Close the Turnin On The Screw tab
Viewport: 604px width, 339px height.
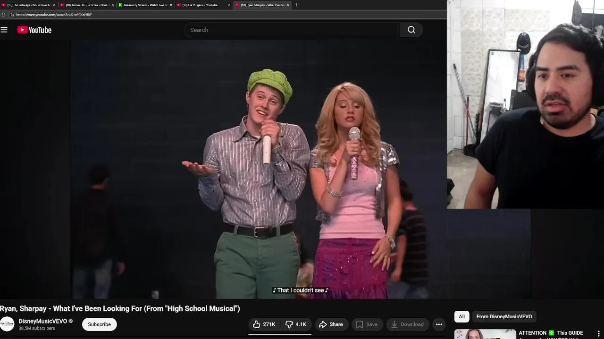tap(113, 5)
